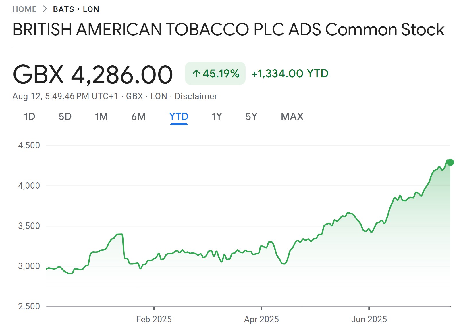459x330 pixels.
Task: Switch to the 1D time range
Action: (x=30, y=117)
